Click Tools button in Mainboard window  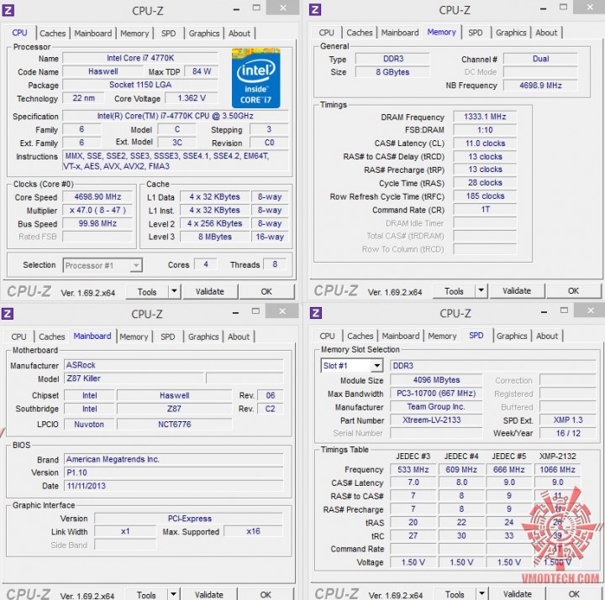[x=146, y=595]
